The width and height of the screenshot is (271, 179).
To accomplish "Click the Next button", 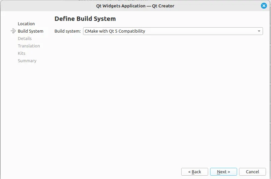I will click(224, 172).
